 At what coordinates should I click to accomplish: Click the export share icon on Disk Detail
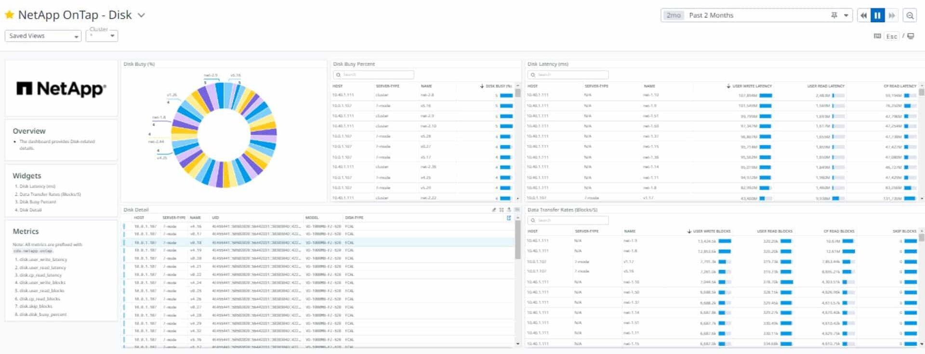click(x=509, y=210)
